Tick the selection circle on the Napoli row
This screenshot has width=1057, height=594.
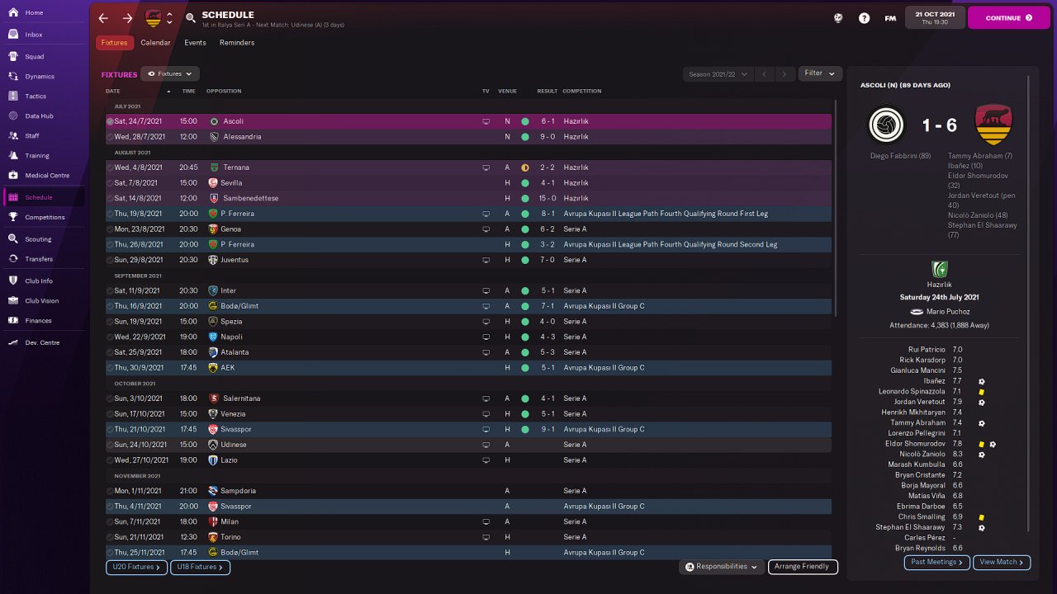pos(110,337)
